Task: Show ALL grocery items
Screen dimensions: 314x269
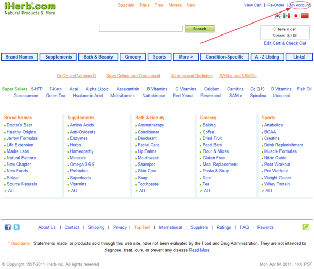Action: pos(207,191)
